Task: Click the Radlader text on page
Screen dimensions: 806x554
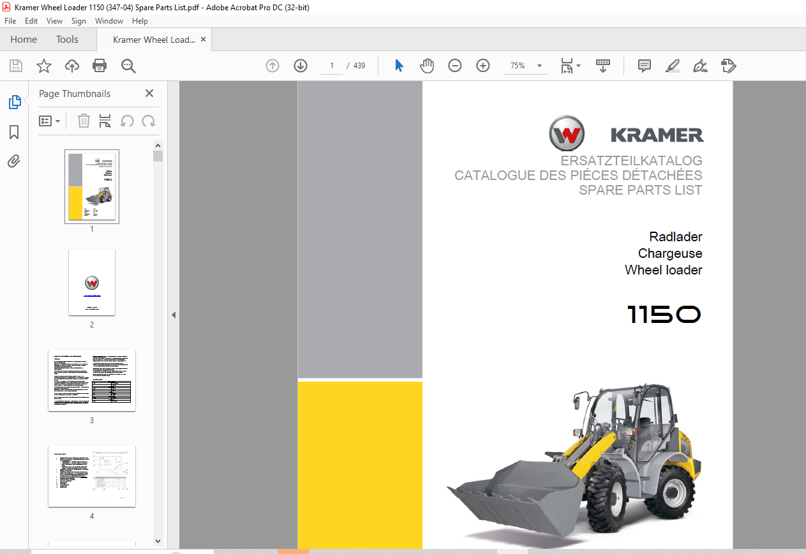Action: [676, 237]
